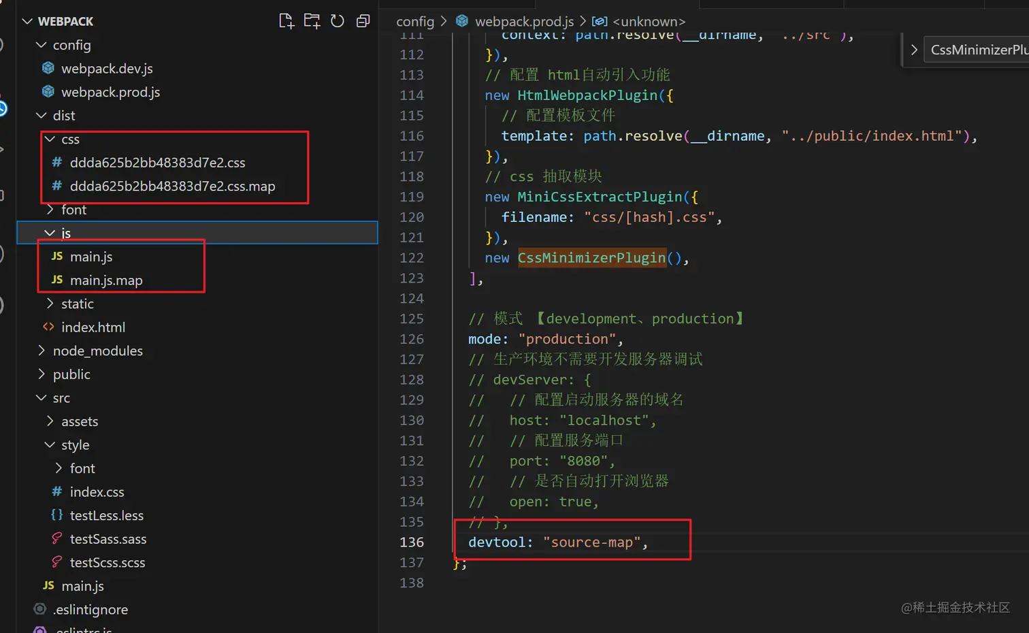Click the webpack icon in the breadcrumb bar

pyautogui.click(x=462, y=21)
